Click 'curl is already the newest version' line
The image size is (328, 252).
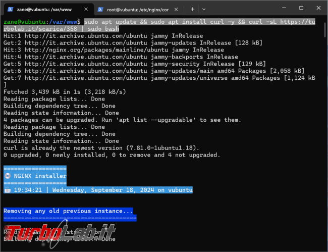pyautogui.click(x=101, y=148)
